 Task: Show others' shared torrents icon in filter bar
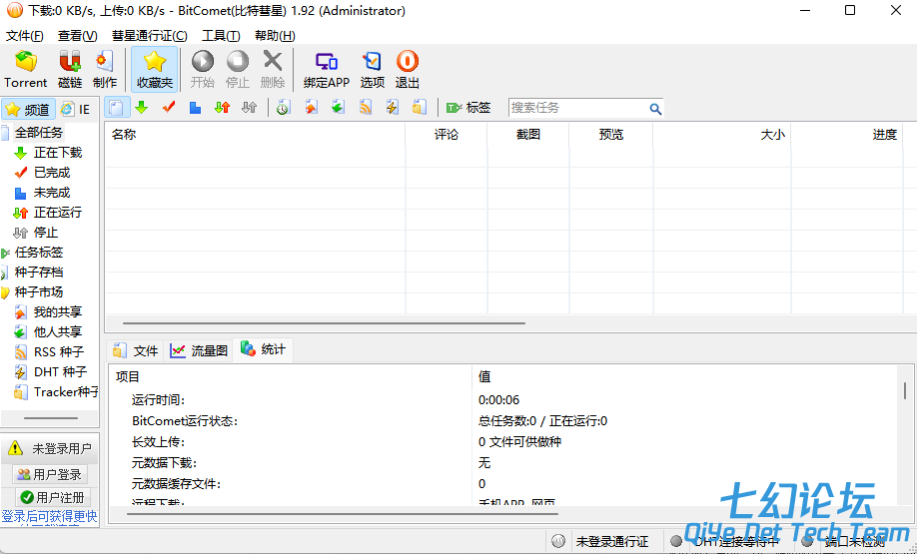(x=338, y=108)
